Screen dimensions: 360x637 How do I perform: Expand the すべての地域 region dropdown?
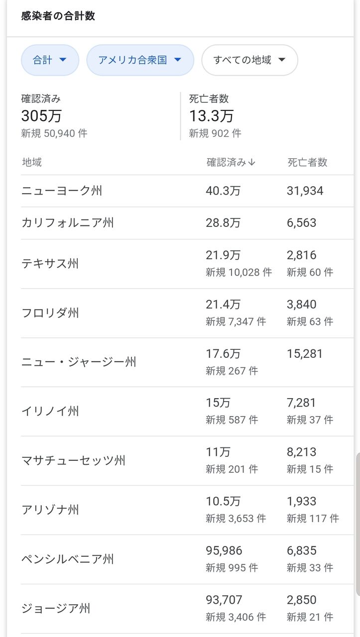249,60
